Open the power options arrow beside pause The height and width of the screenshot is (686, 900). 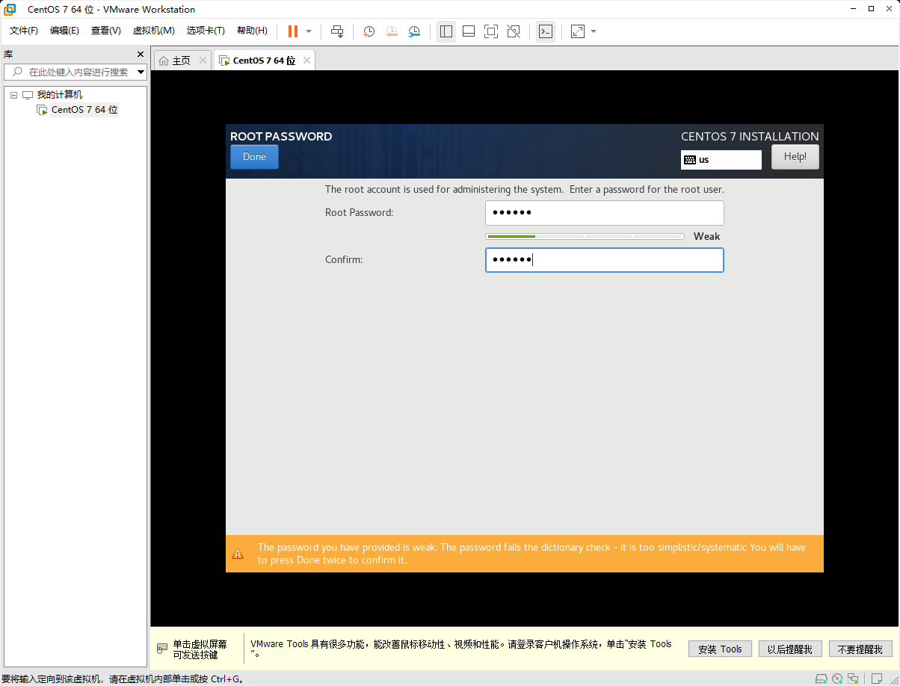pos(309,31)
